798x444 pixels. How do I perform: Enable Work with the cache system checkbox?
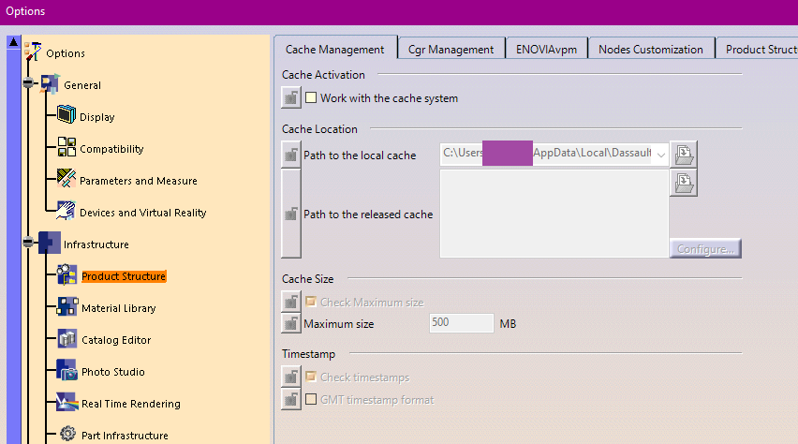pyautogui.click(x=311, y=97)
